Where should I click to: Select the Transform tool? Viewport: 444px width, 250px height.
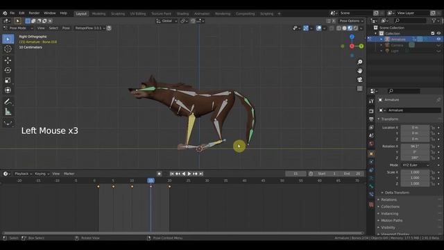click(8, 90)
